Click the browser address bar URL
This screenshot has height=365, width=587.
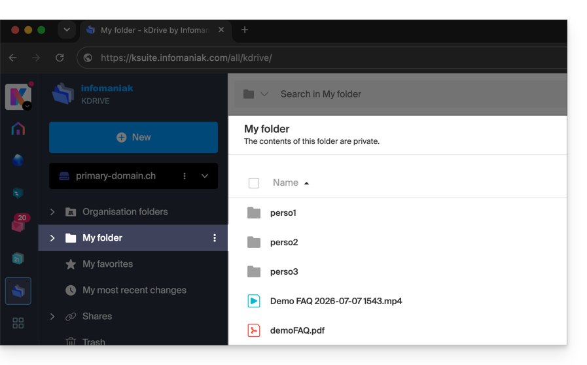tap(187, 58)
